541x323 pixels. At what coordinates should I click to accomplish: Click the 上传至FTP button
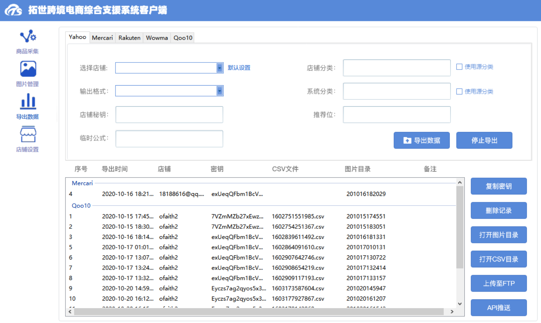pyautogui.click(x=498, y=283)
